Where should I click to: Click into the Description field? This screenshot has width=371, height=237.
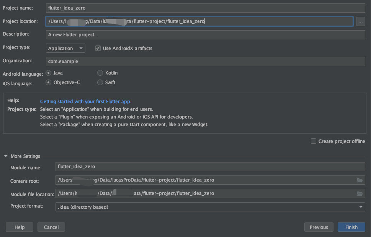(x=205, y=35)
